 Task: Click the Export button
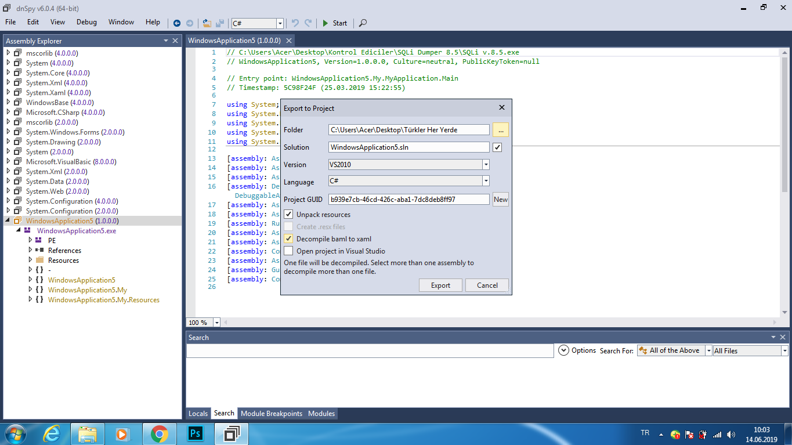tap(440, 285)
